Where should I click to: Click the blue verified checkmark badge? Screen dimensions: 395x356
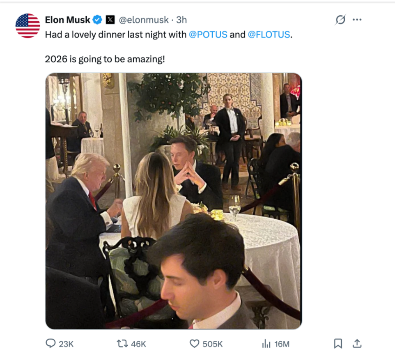97,19
